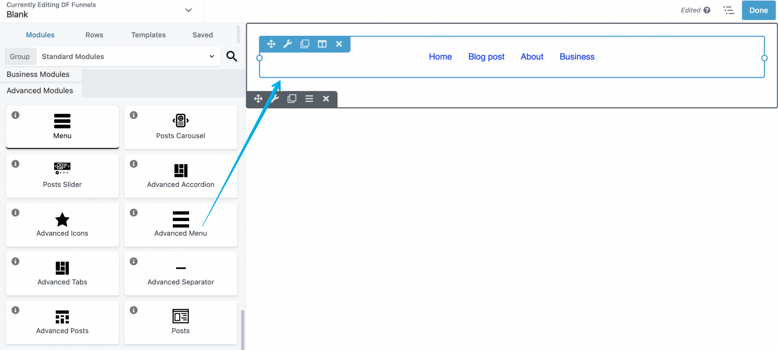Viewport: 778px width, 350px height.
Task: Click the move handle on the blue row toolbar
Action: coord(271,44)
